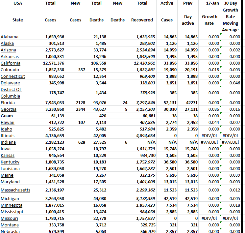
Task: Open the Alabama state link
Action: click(x=10, y=37)
